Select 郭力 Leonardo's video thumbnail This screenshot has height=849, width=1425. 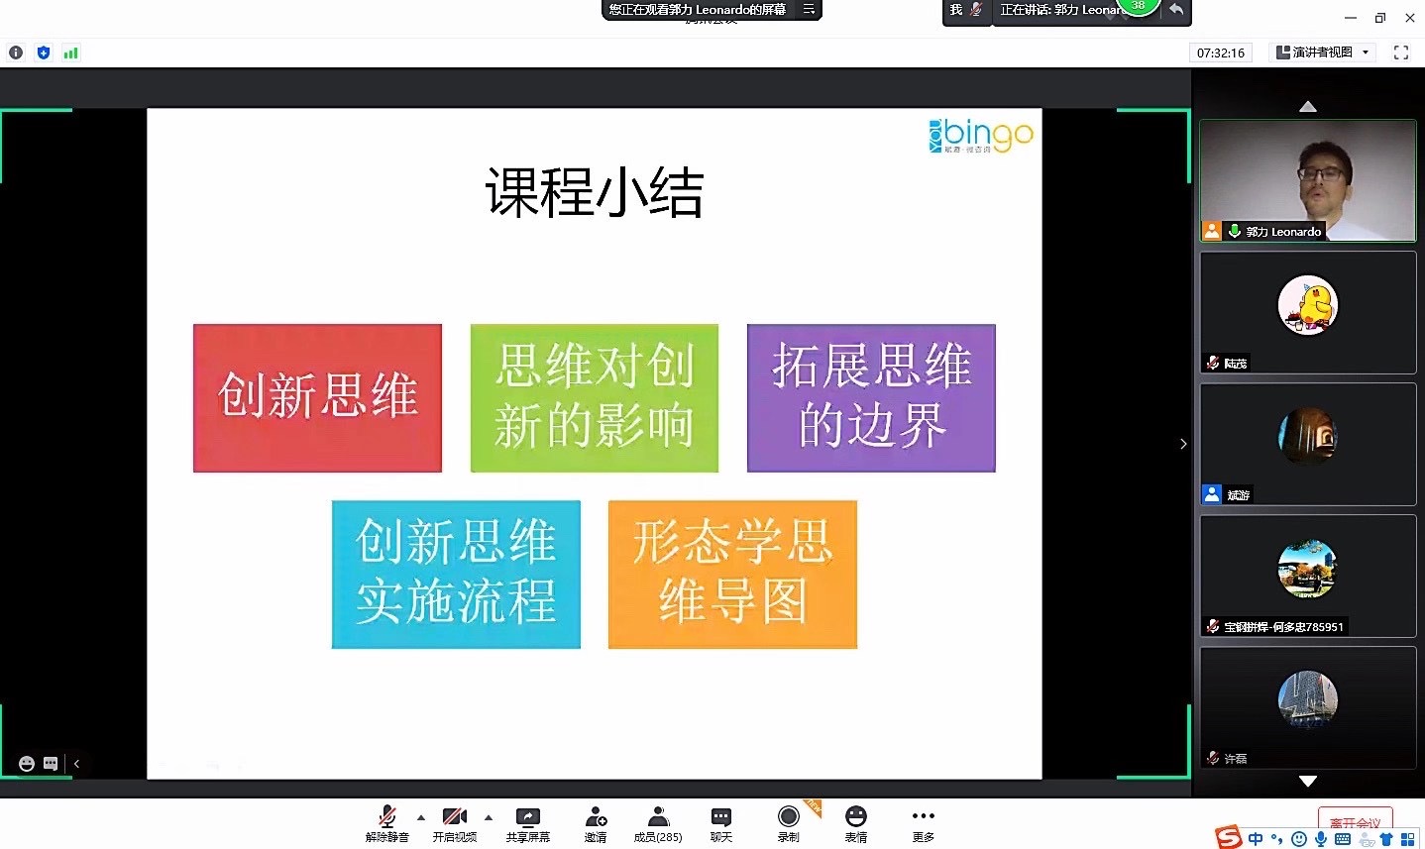[x=1307, y=180]
